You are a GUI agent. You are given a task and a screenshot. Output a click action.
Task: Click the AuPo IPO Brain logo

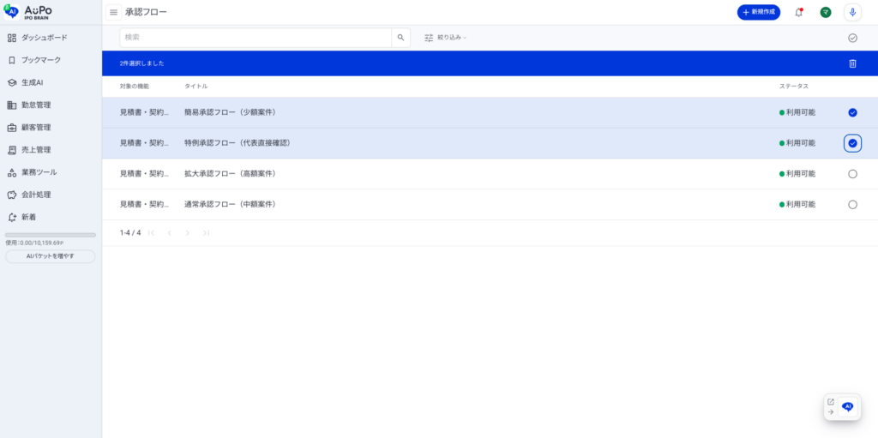(29, 11)
